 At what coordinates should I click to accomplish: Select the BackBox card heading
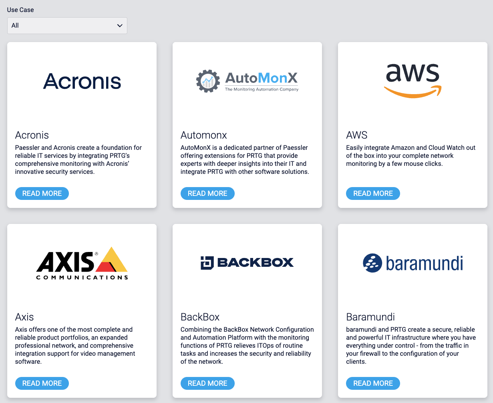[200, 317]
